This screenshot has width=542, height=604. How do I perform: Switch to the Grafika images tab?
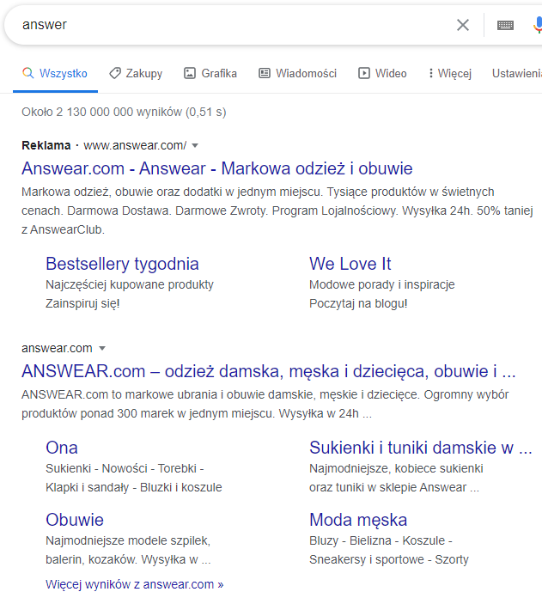coord(210,74)
